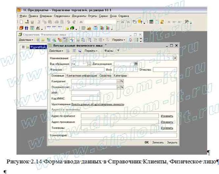
Task: Click the delete-mark icon in Физические лица toolbar
Action: (x=60, y=40)
